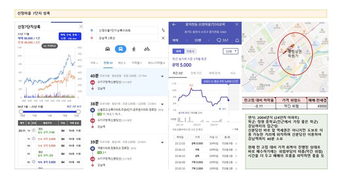The width and height of the screenshot is (341, 191).
Task: Close the 신정7단지상록 chart panel
Action: click(x=81, y=27)
